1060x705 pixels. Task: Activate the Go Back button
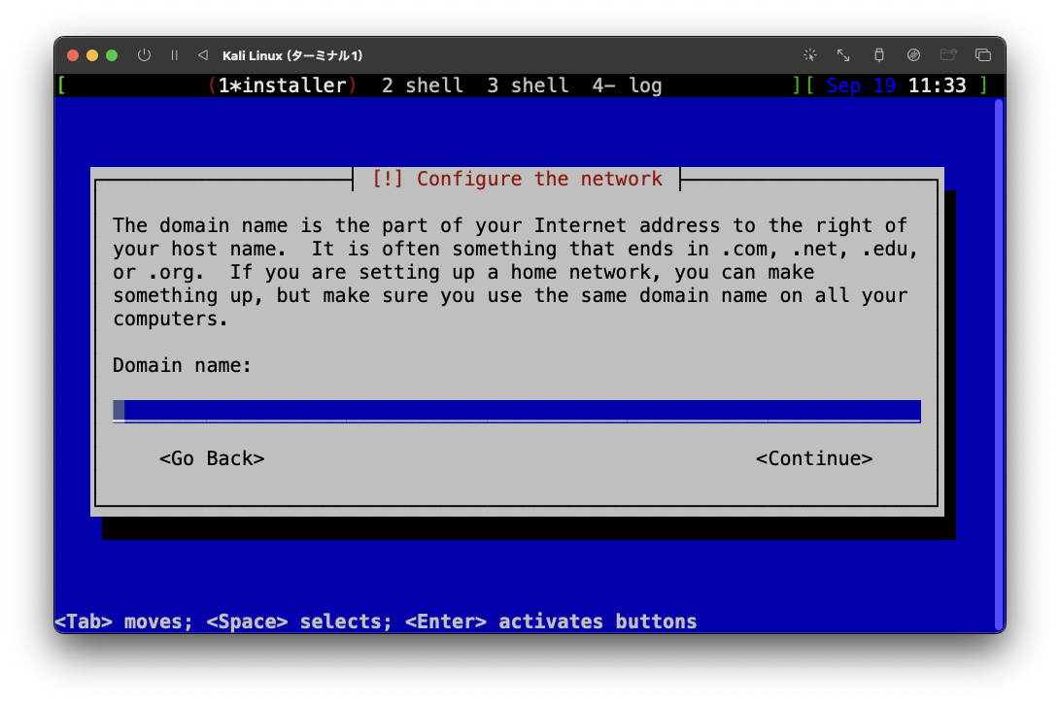(x=212, y=458)
